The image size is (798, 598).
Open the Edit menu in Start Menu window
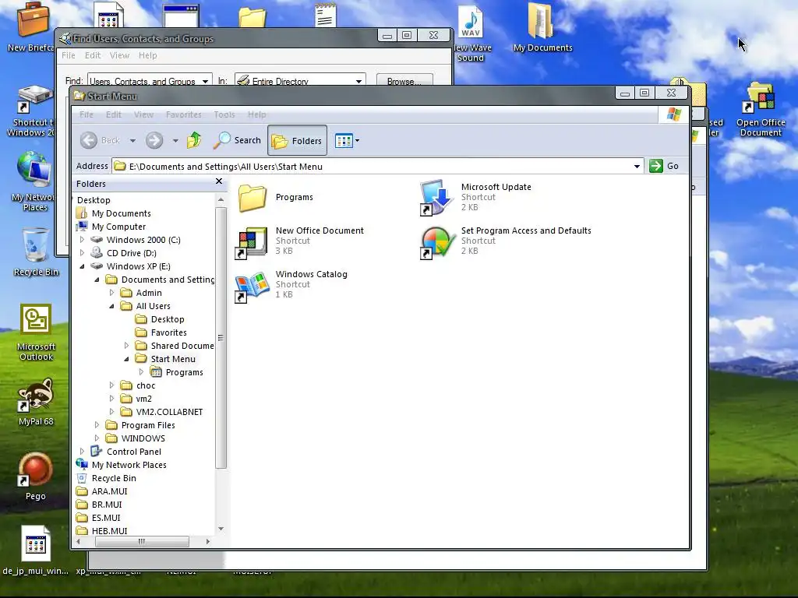[114, 114]
